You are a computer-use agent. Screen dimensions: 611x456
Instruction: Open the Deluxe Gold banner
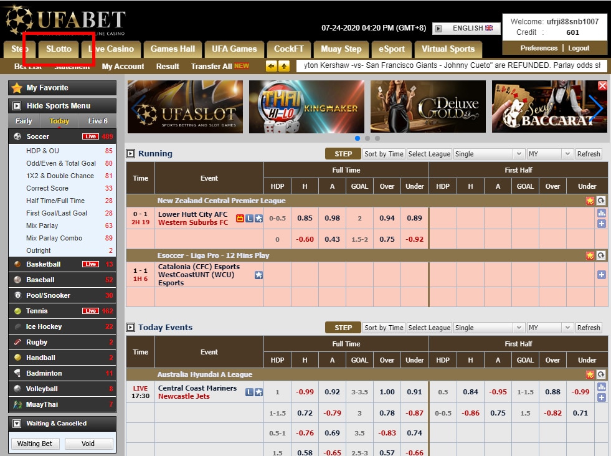pyautogui.click(x=429, y=107)
